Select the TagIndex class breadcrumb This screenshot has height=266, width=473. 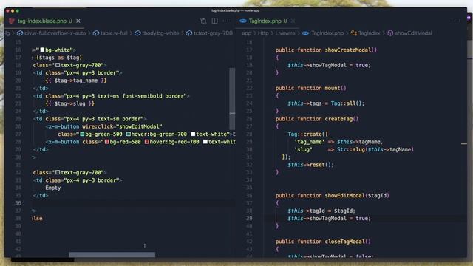click(370, 33)
